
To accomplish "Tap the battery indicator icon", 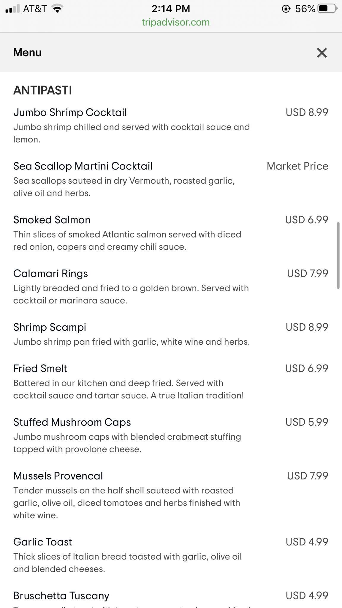I will (x=327, y=9).
